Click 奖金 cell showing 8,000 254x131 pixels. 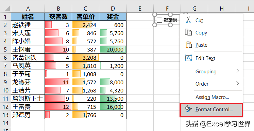[113, 82]
